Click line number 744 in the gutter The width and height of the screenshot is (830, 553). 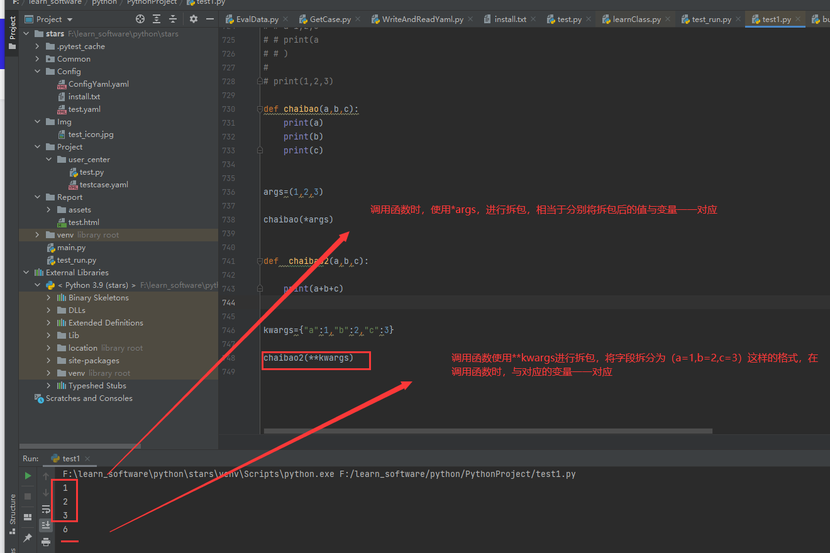(x=228, y=302)
